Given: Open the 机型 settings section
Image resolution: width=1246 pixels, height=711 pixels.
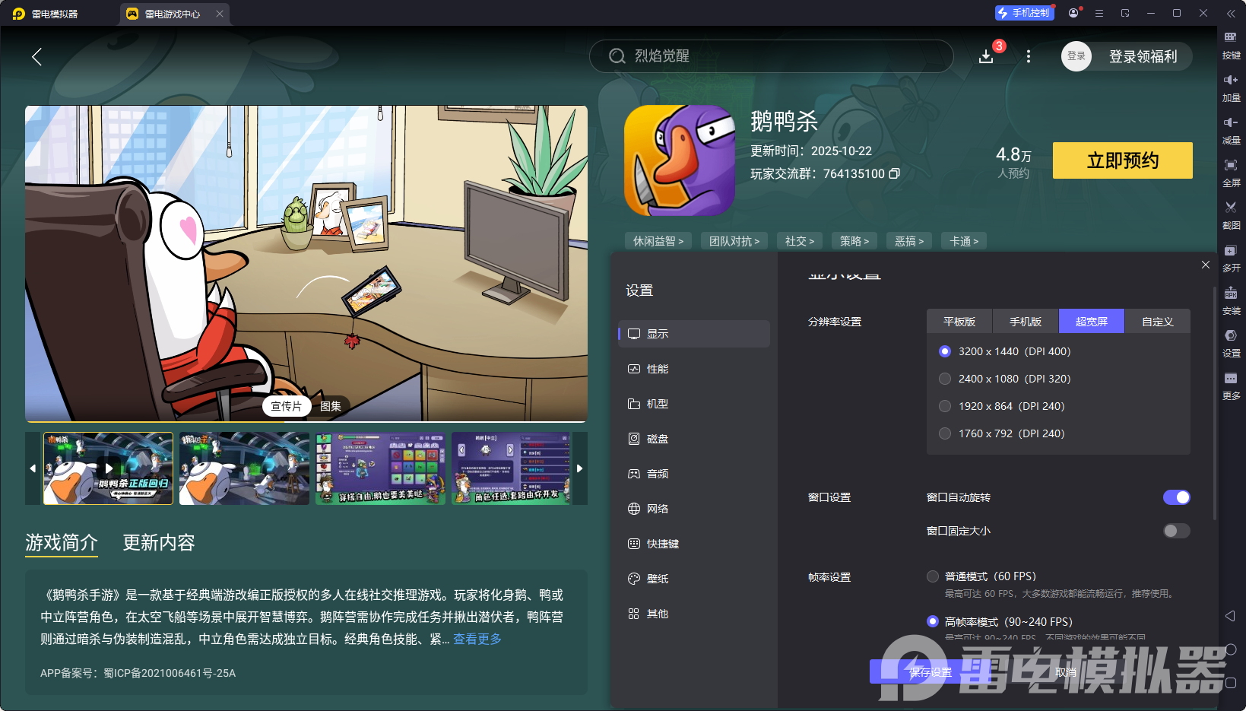Looking at the screenshot, I should click(x=694, y=404).
